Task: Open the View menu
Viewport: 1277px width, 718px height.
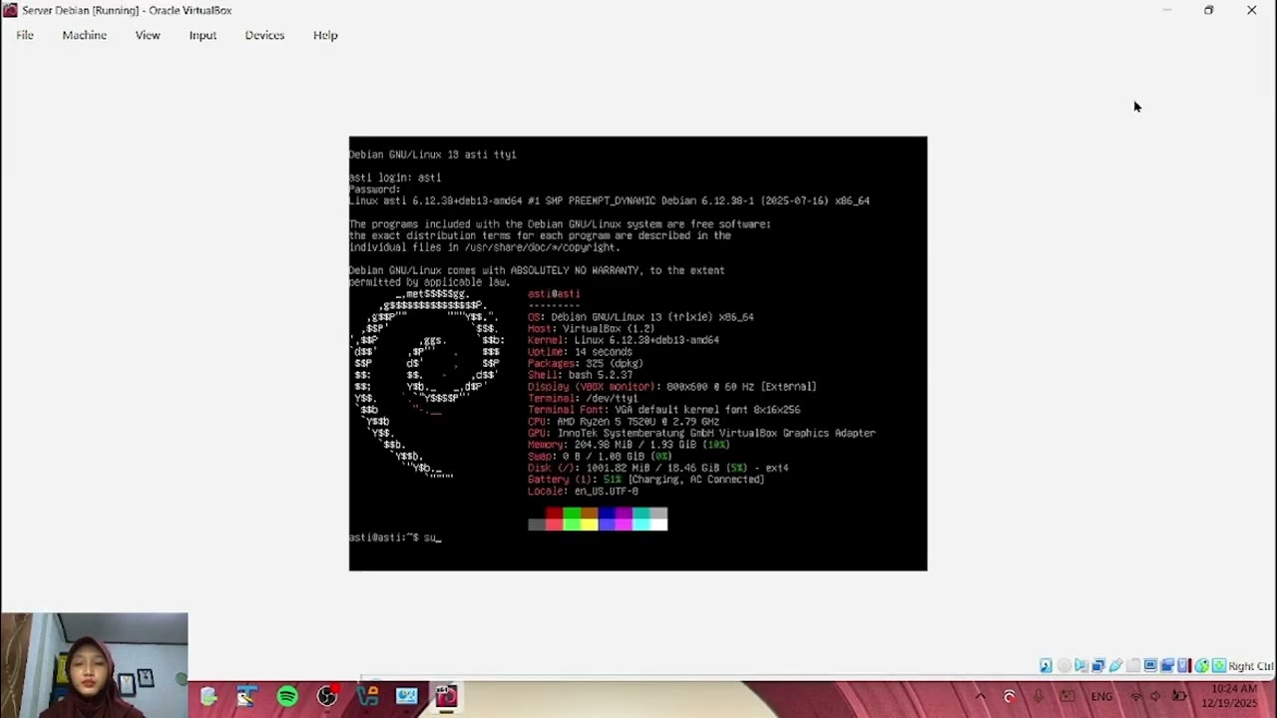Action: pyautogui.click(x=148, y=35)
